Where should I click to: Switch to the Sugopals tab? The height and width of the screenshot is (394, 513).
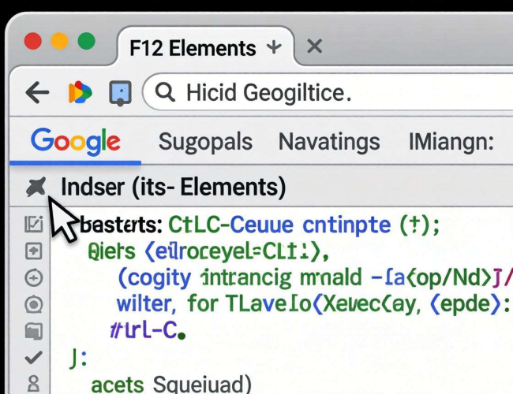[205, 142]
